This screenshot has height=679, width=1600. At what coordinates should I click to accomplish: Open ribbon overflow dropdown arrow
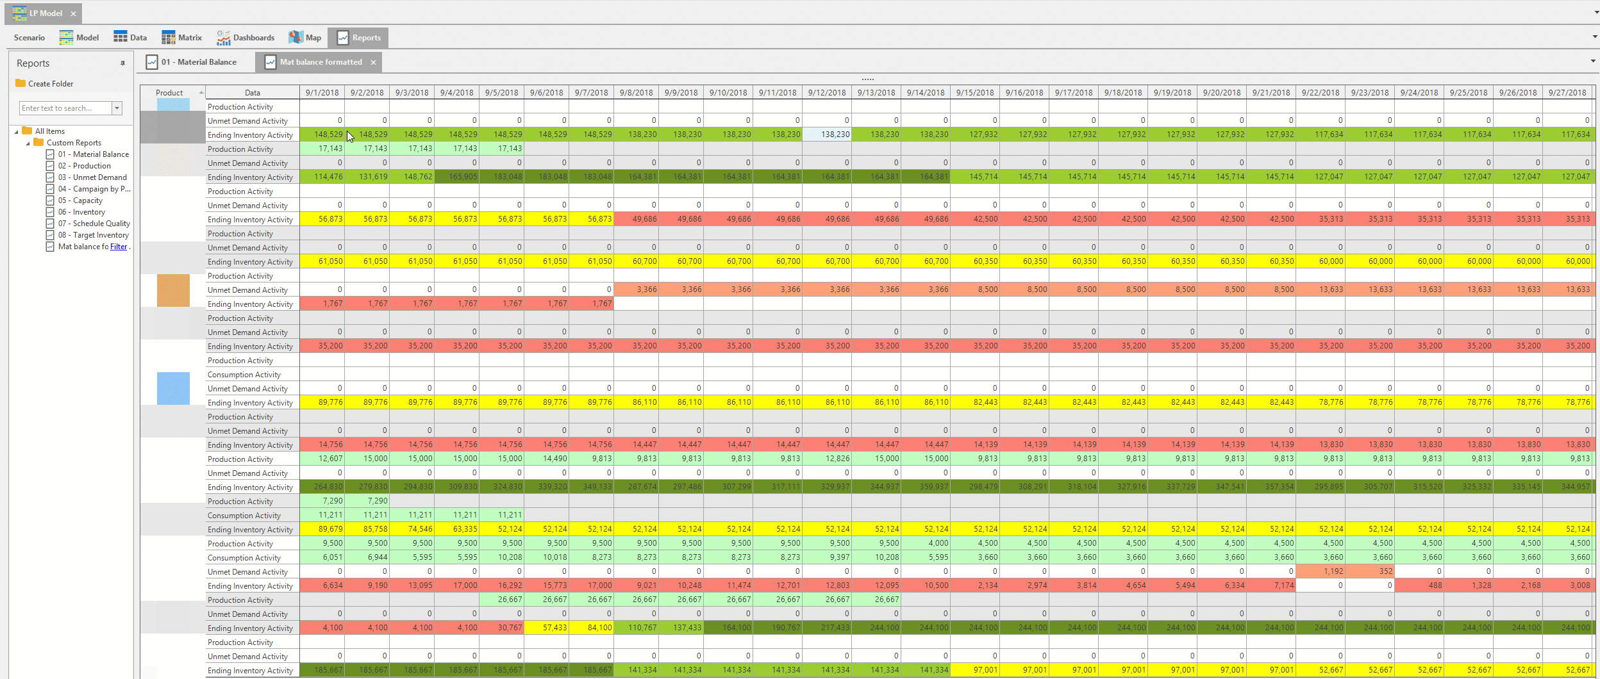tap(1595, 37)
